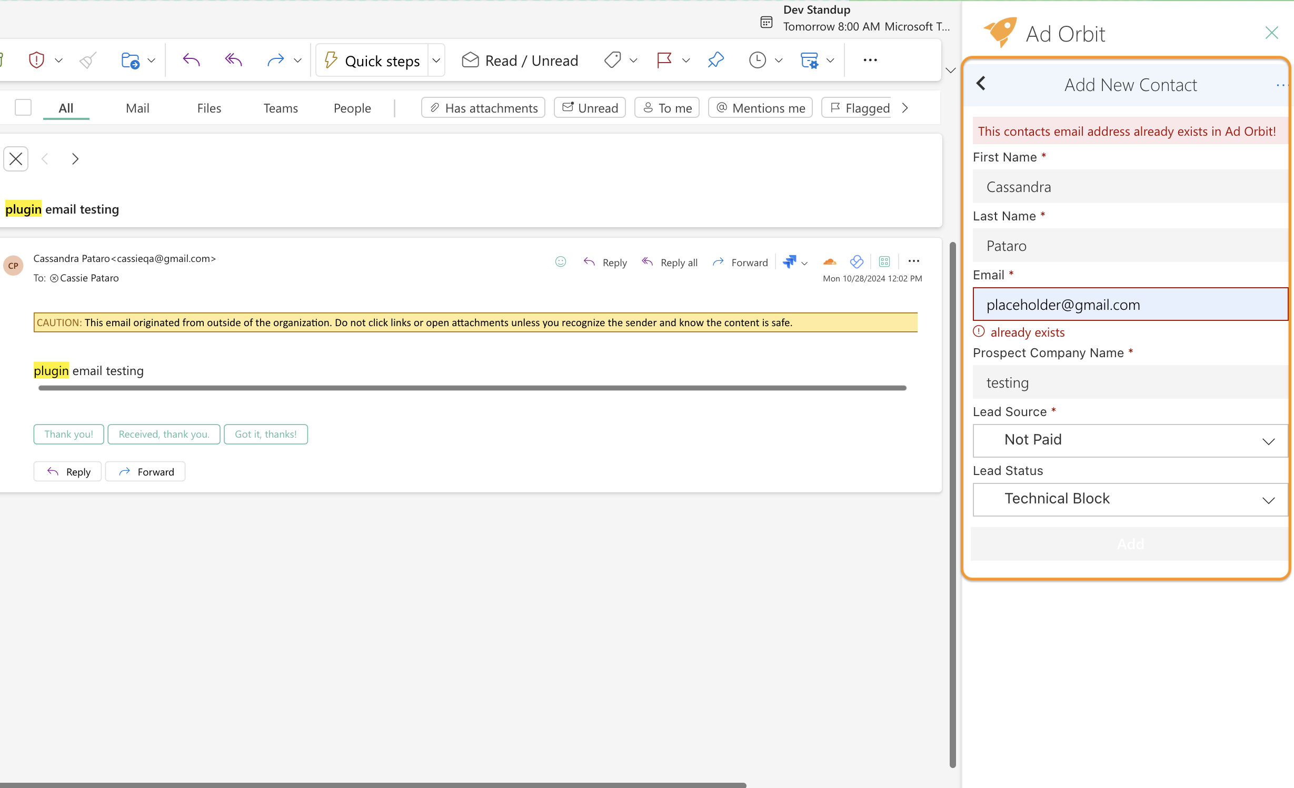1294x788 pixels.
Task: Click the Sweep broom icon
Action: pyautogui.click(x=88, y=60)
